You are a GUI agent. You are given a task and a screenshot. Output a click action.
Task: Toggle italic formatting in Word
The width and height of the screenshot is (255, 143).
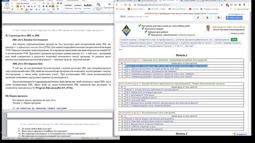[x=21, y=6]
